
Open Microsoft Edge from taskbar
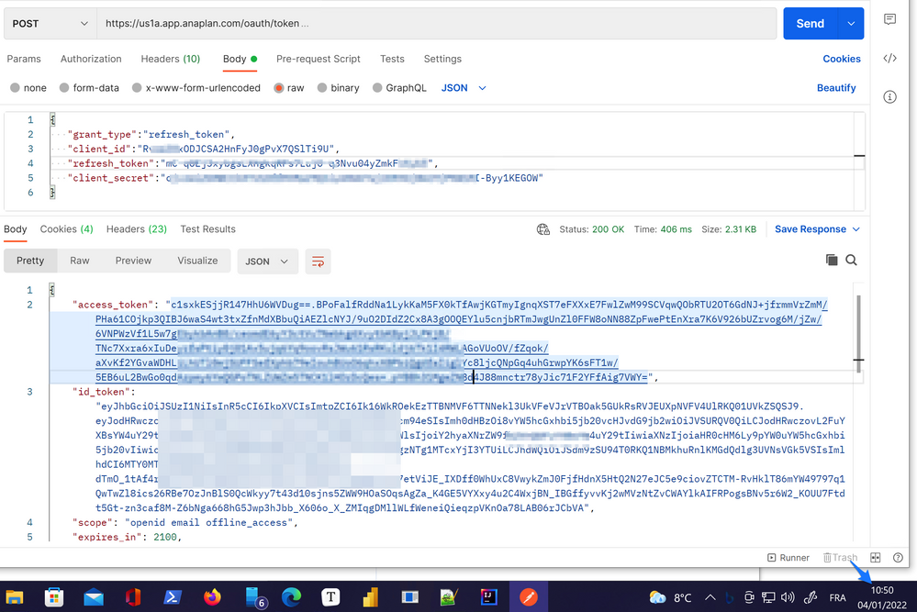[x=291, y=596]
